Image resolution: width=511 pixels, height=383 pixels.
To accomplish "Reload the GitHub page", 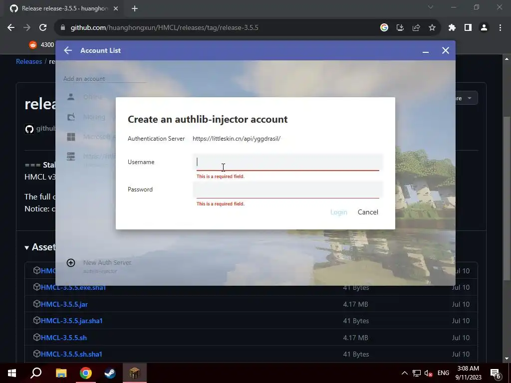I will [43, 28].
